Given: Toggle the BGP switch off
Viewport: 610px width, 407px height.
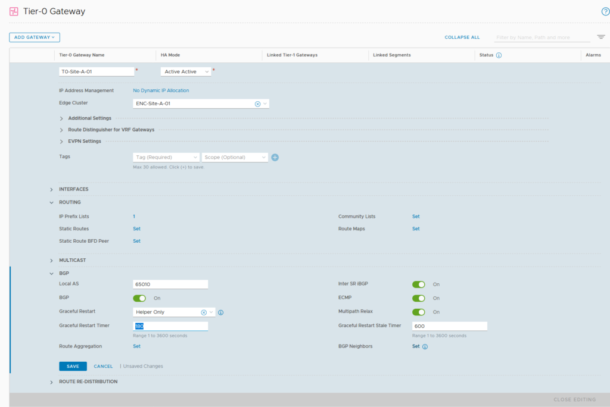Looking at the screenshot, I should coord(139,298).
